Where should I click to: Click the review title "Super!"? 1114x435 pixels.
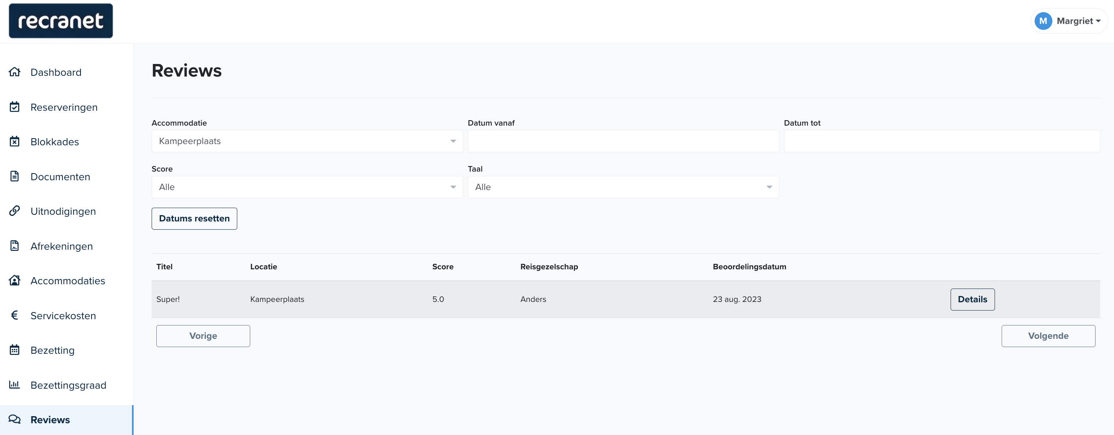(168, 299)
